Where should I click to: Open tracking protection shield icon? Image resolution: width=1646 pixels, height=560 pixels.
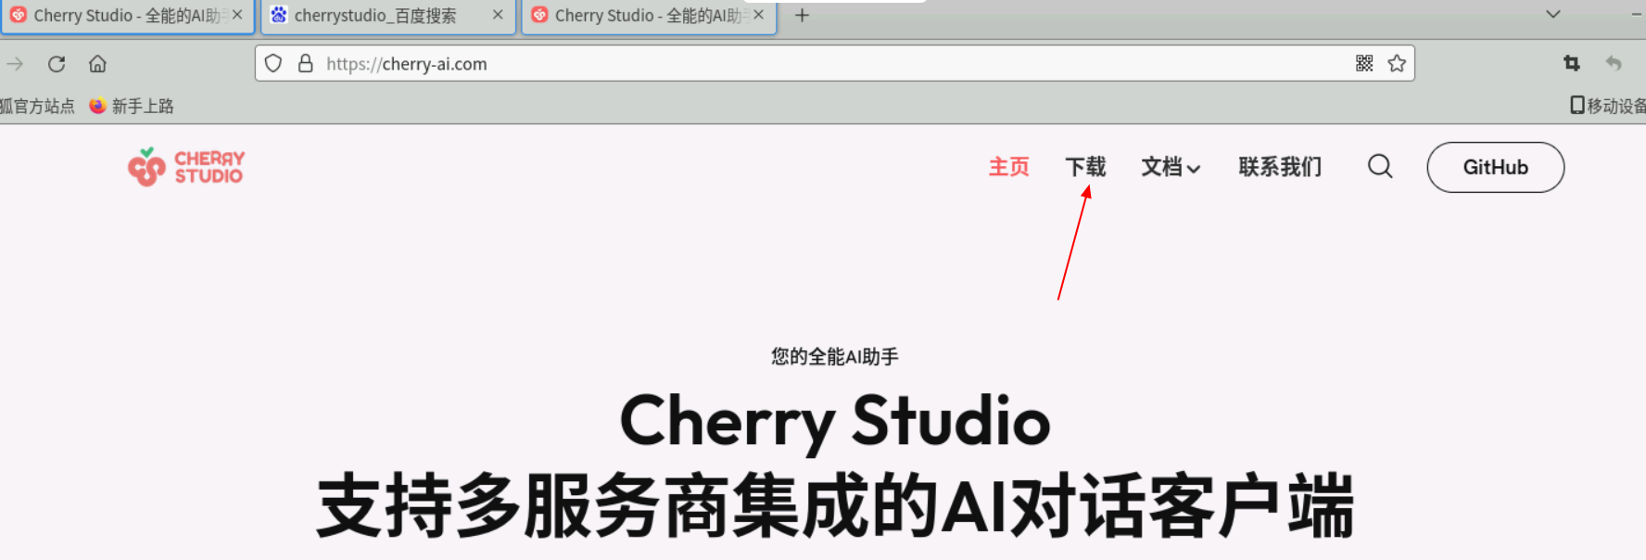(273, 63)
